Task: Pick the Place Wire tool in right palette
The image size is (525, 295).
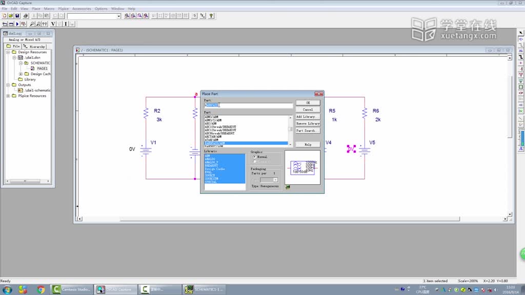Action: pyautogui.click(x=521, y=45)
